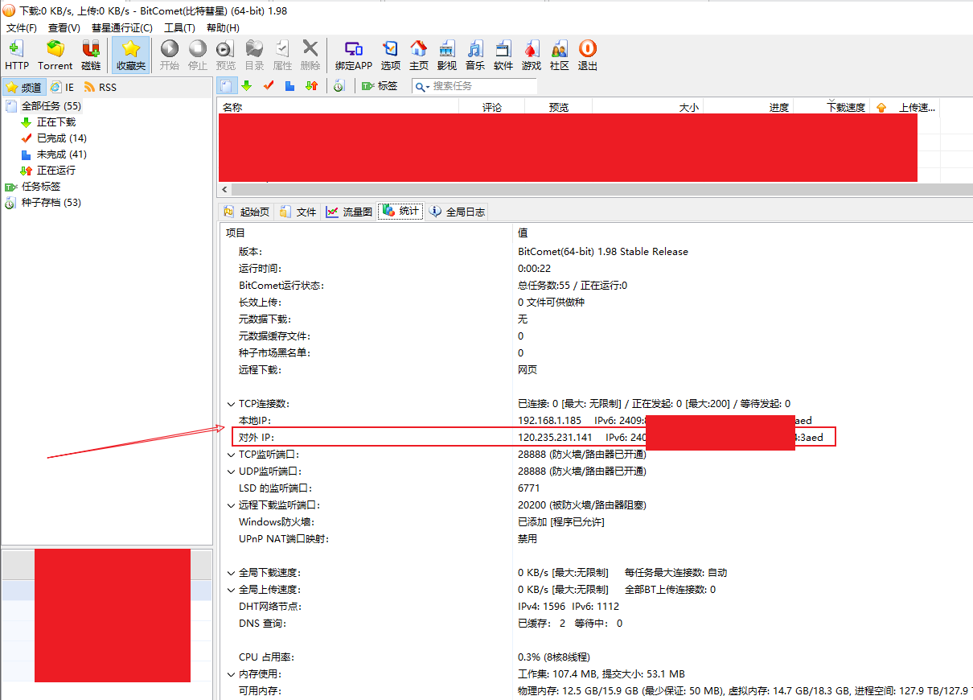Switch to the 频道 sidebar tab
This screenshot has width=973, height=700.
[23, 87]
